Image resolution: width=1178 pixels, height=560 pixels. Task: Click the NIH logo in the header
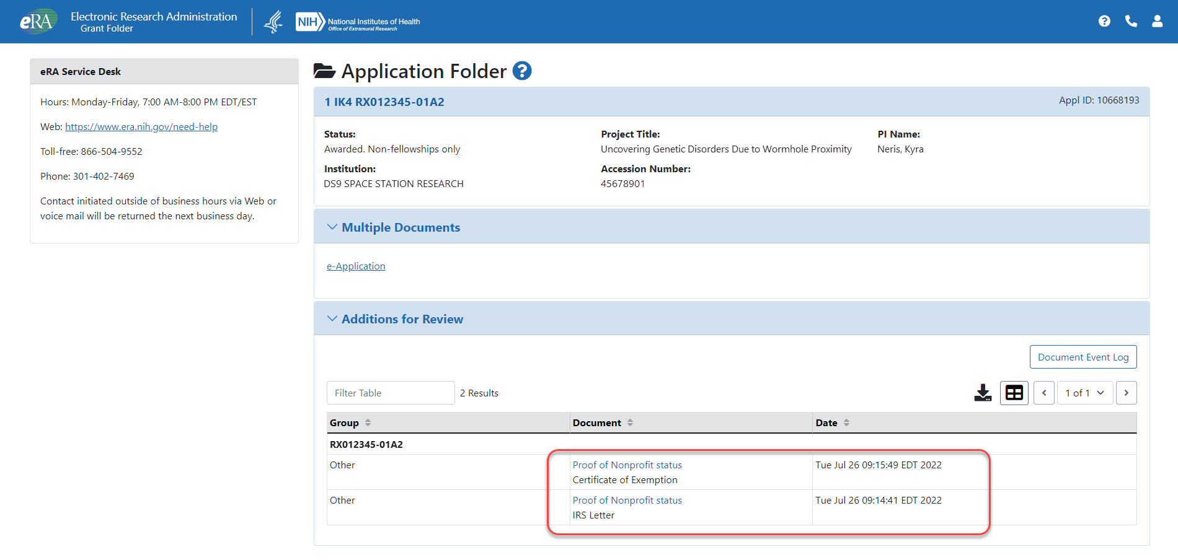tap(358, 22)
